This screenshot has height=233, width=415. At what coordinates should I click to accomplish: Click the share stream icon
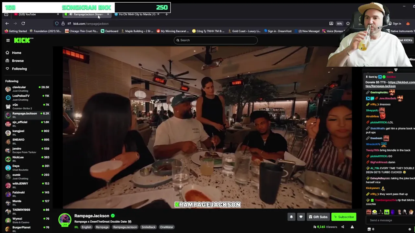[x=342, y=227]
